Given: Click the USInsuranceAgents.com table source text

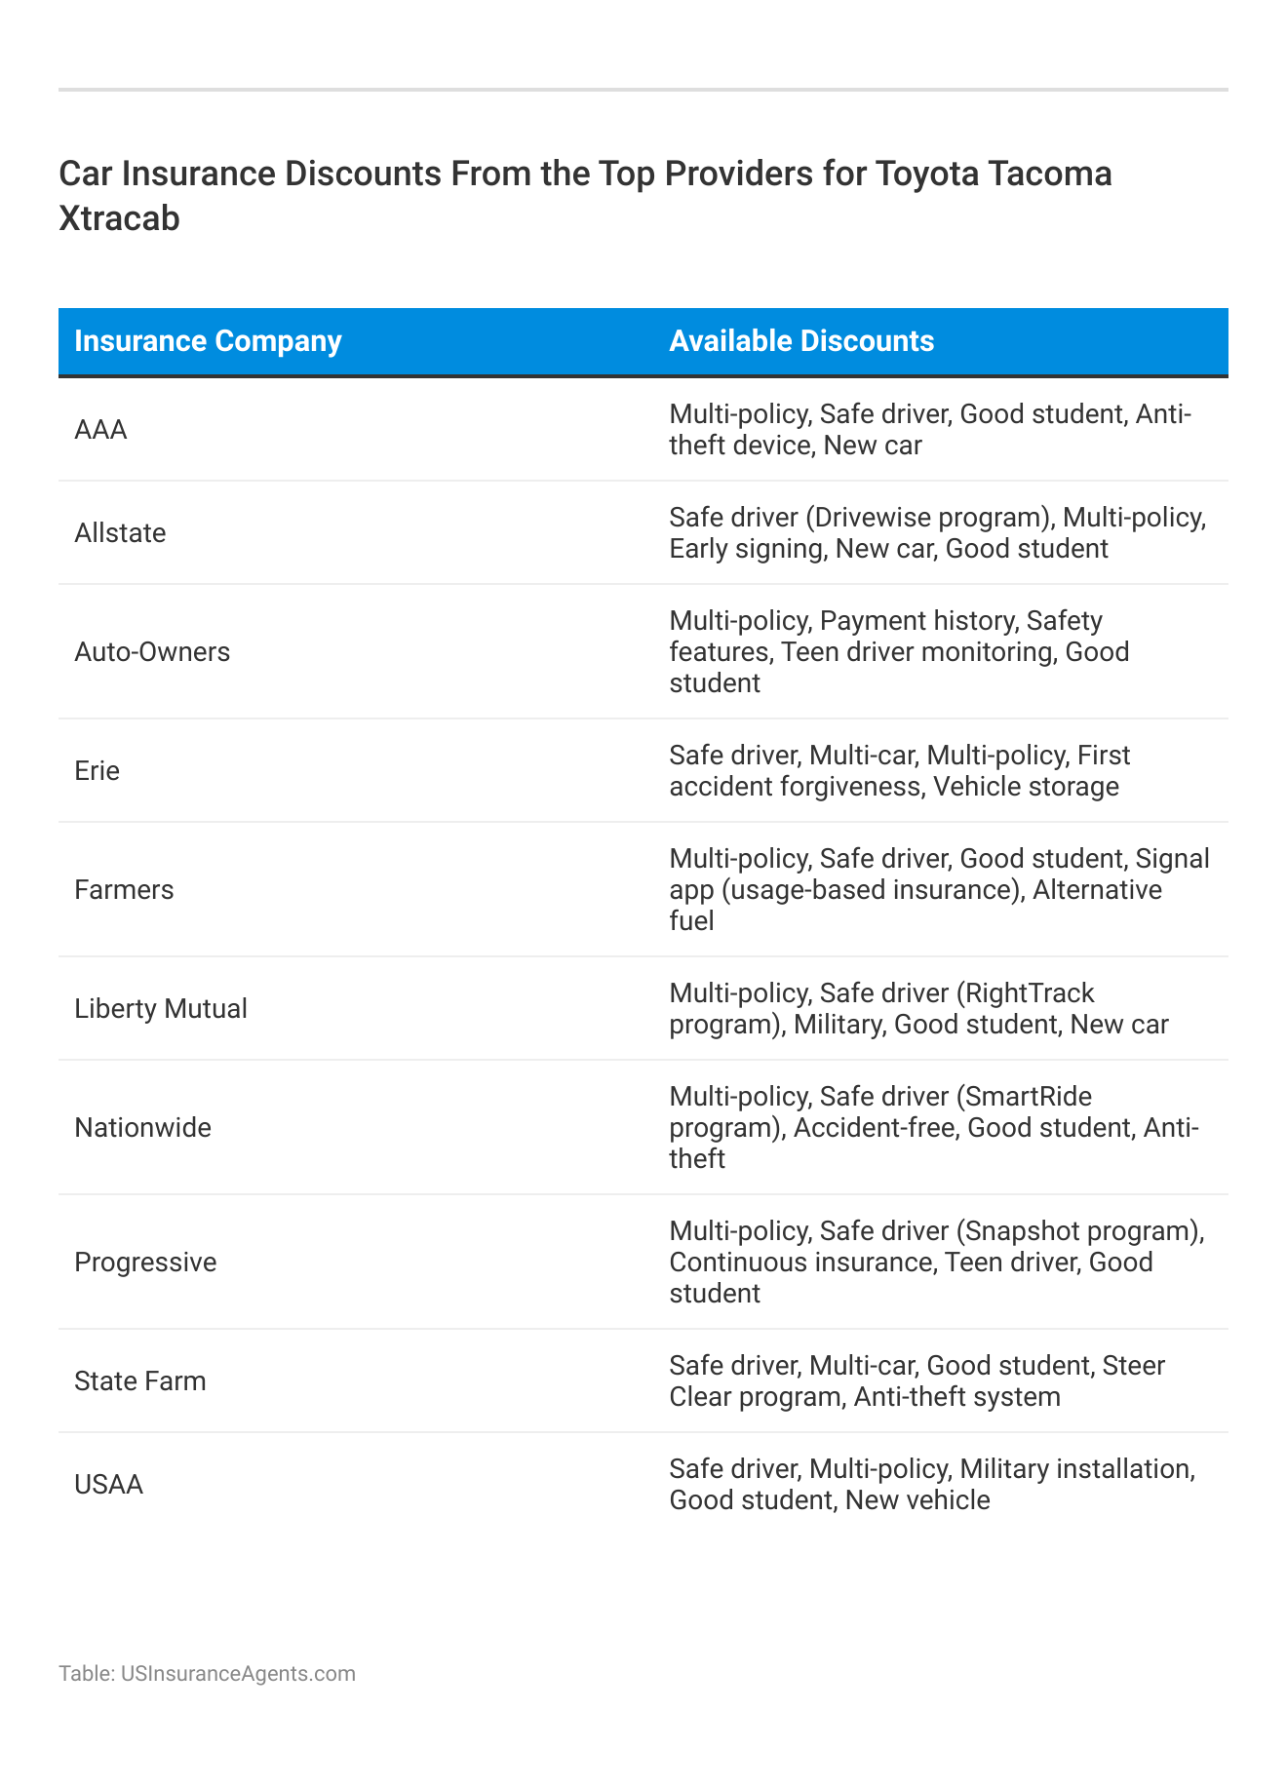Looking at the screenshot, I should pyautogui.click(x=207, y=1674).
